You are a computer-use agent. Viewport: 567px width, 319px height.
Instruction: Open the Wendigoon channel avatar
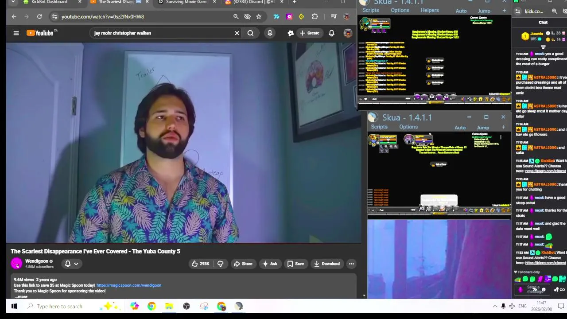click(x=16, y=264)
